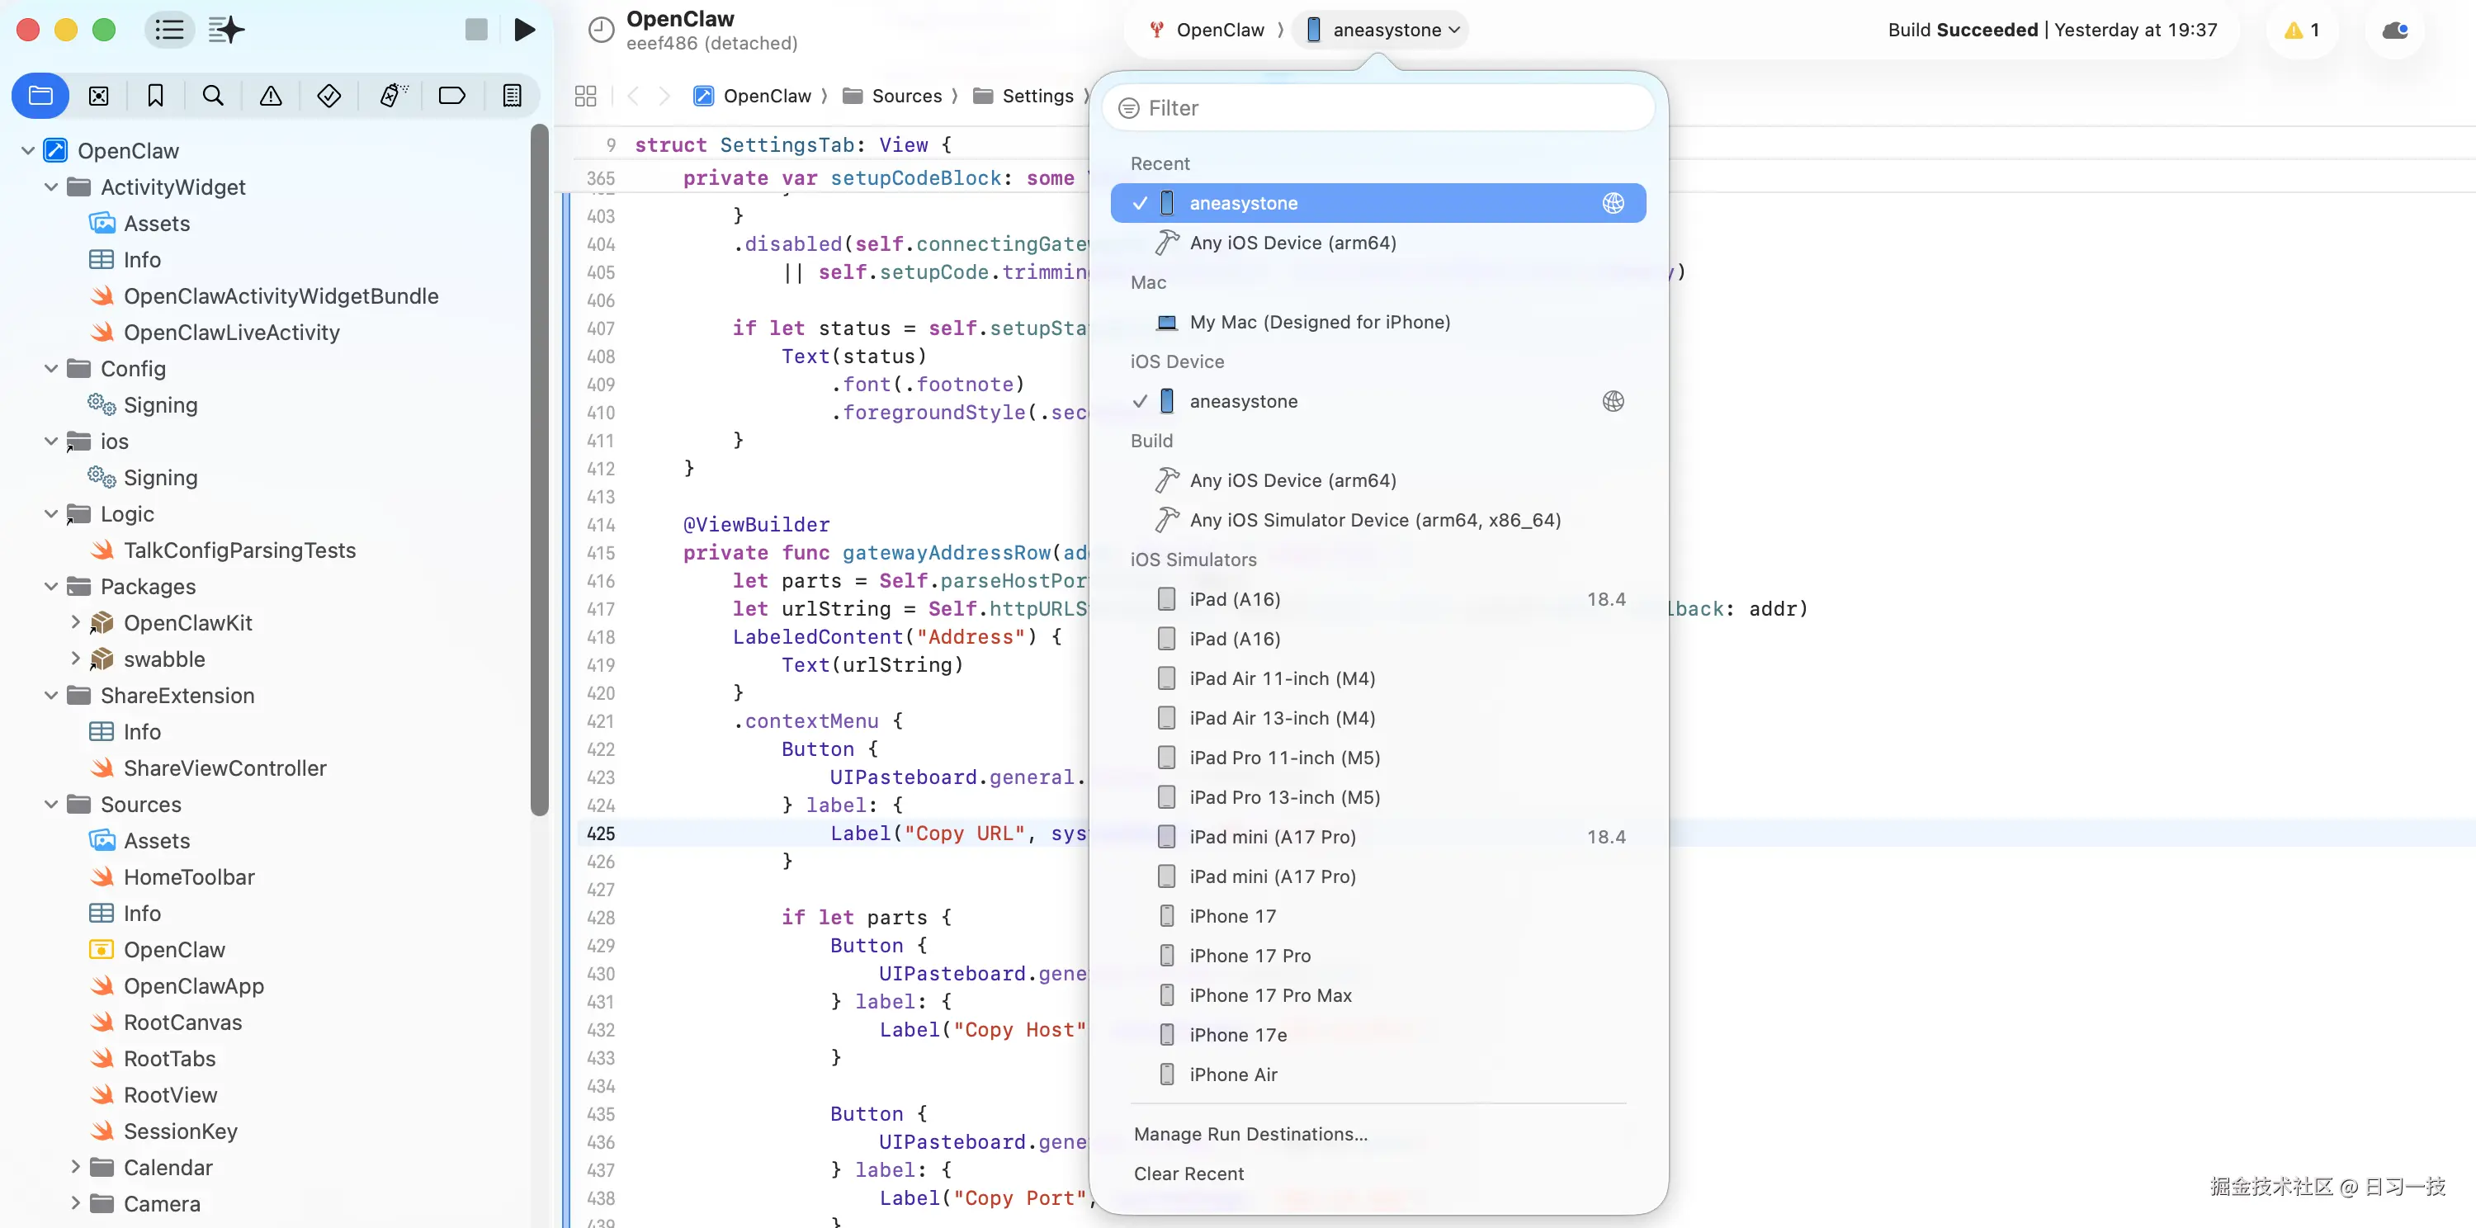Select My Mac (Designed for iPhone)
The height and width of the screenshot is (1228, 2476).
click(1377, 322)
